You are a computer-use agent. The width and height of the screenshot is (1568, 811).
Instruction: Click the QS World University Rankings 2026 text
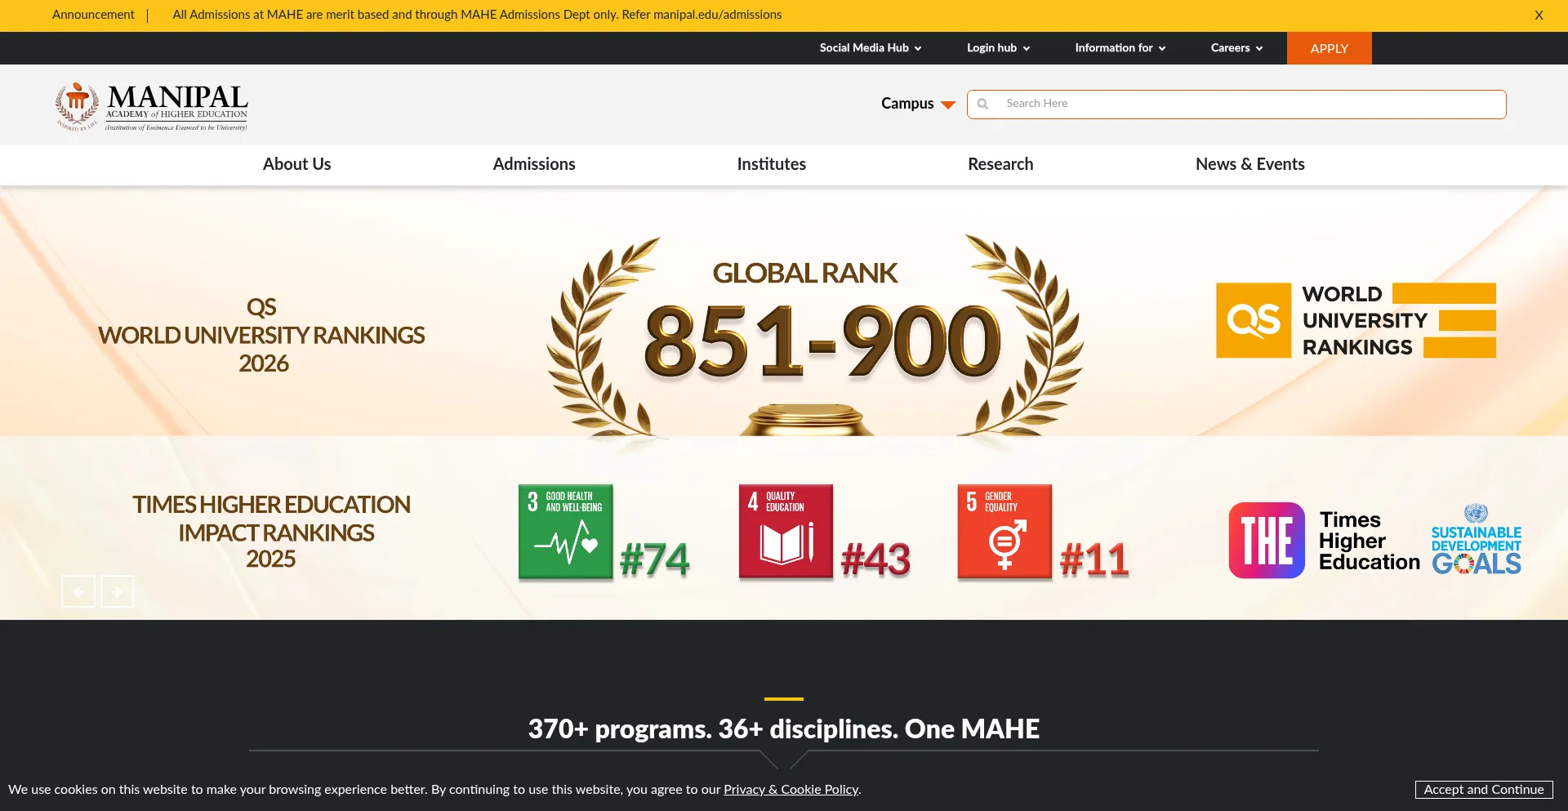[x=261, y=335]
